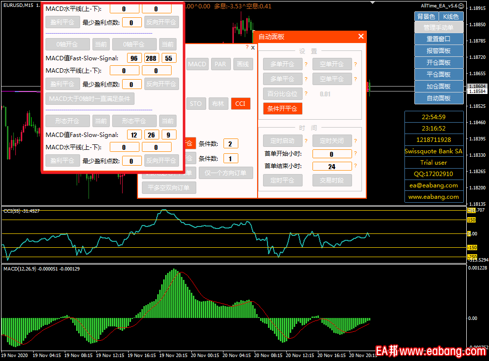Toggle the CCI indicator button
This screenshot has width=489, height=361.
(240, 104)
